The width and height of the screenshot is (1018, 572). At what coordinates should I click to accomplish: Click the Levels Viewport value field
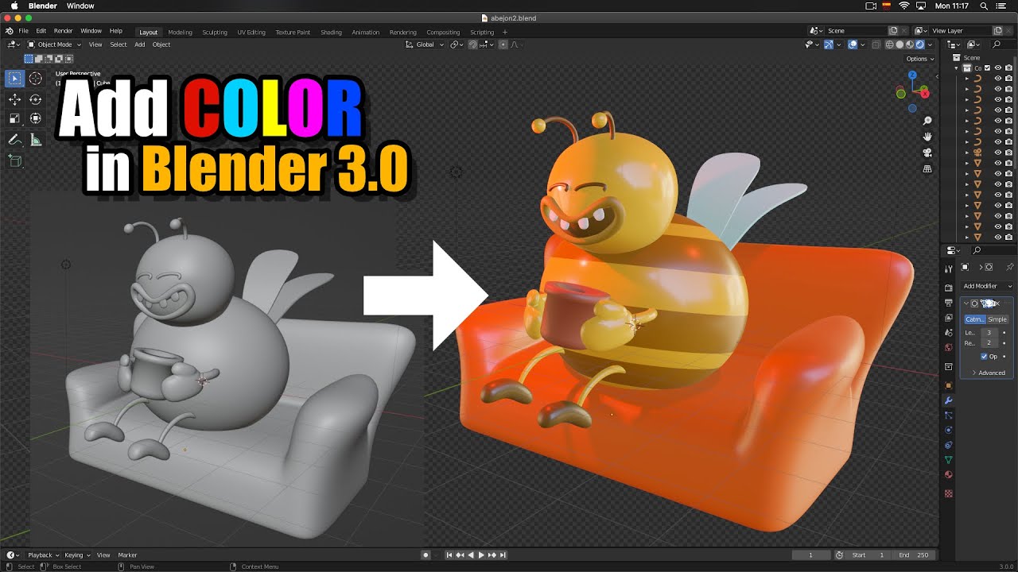click(989, 333)
